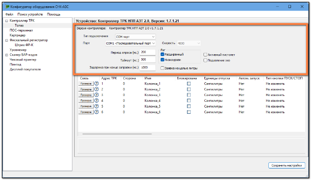Collapse the Фискальный регистратор tree node

tap(7, 40)
